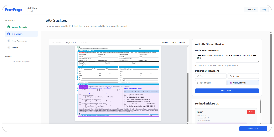Go to Next page of PDF
The width and height of the screenshot is (274, 137).
point(84,42)
